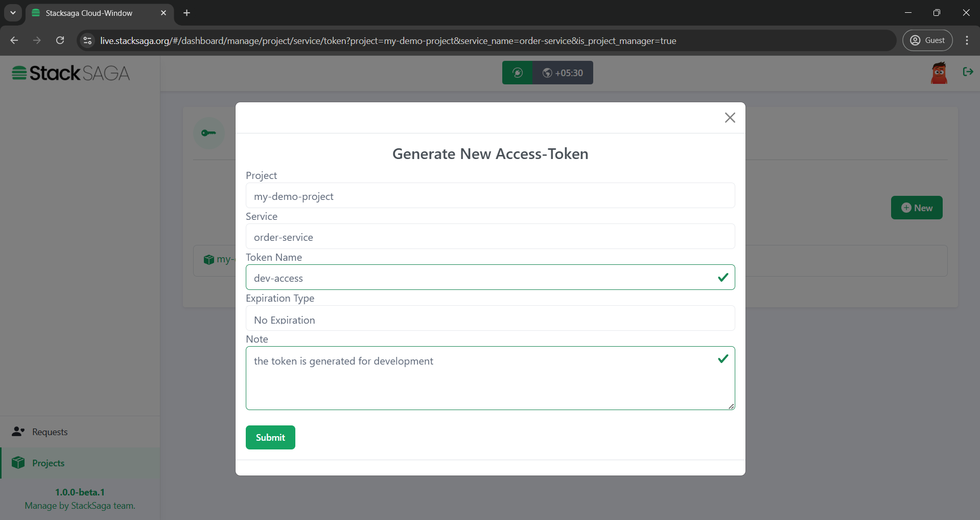Click the logout arrow icon
Viewport: 980px width, 520px height.
click(968, 72)
